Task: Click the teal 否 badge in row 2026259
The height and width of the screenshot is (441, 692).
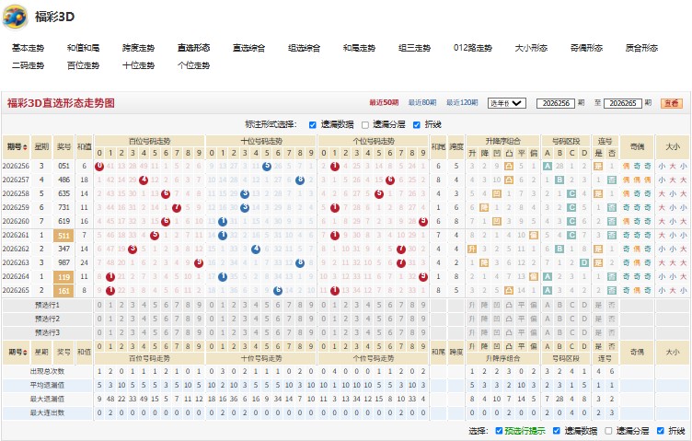Action: tap(612, 207)
